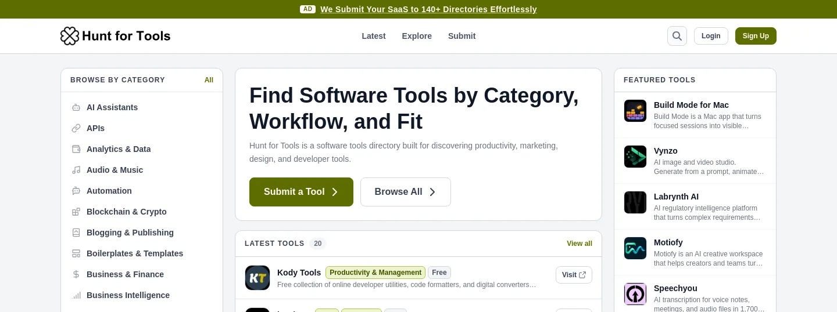Open search with the magnifier icon
837x312 pixels.
(x=677, y=36)
